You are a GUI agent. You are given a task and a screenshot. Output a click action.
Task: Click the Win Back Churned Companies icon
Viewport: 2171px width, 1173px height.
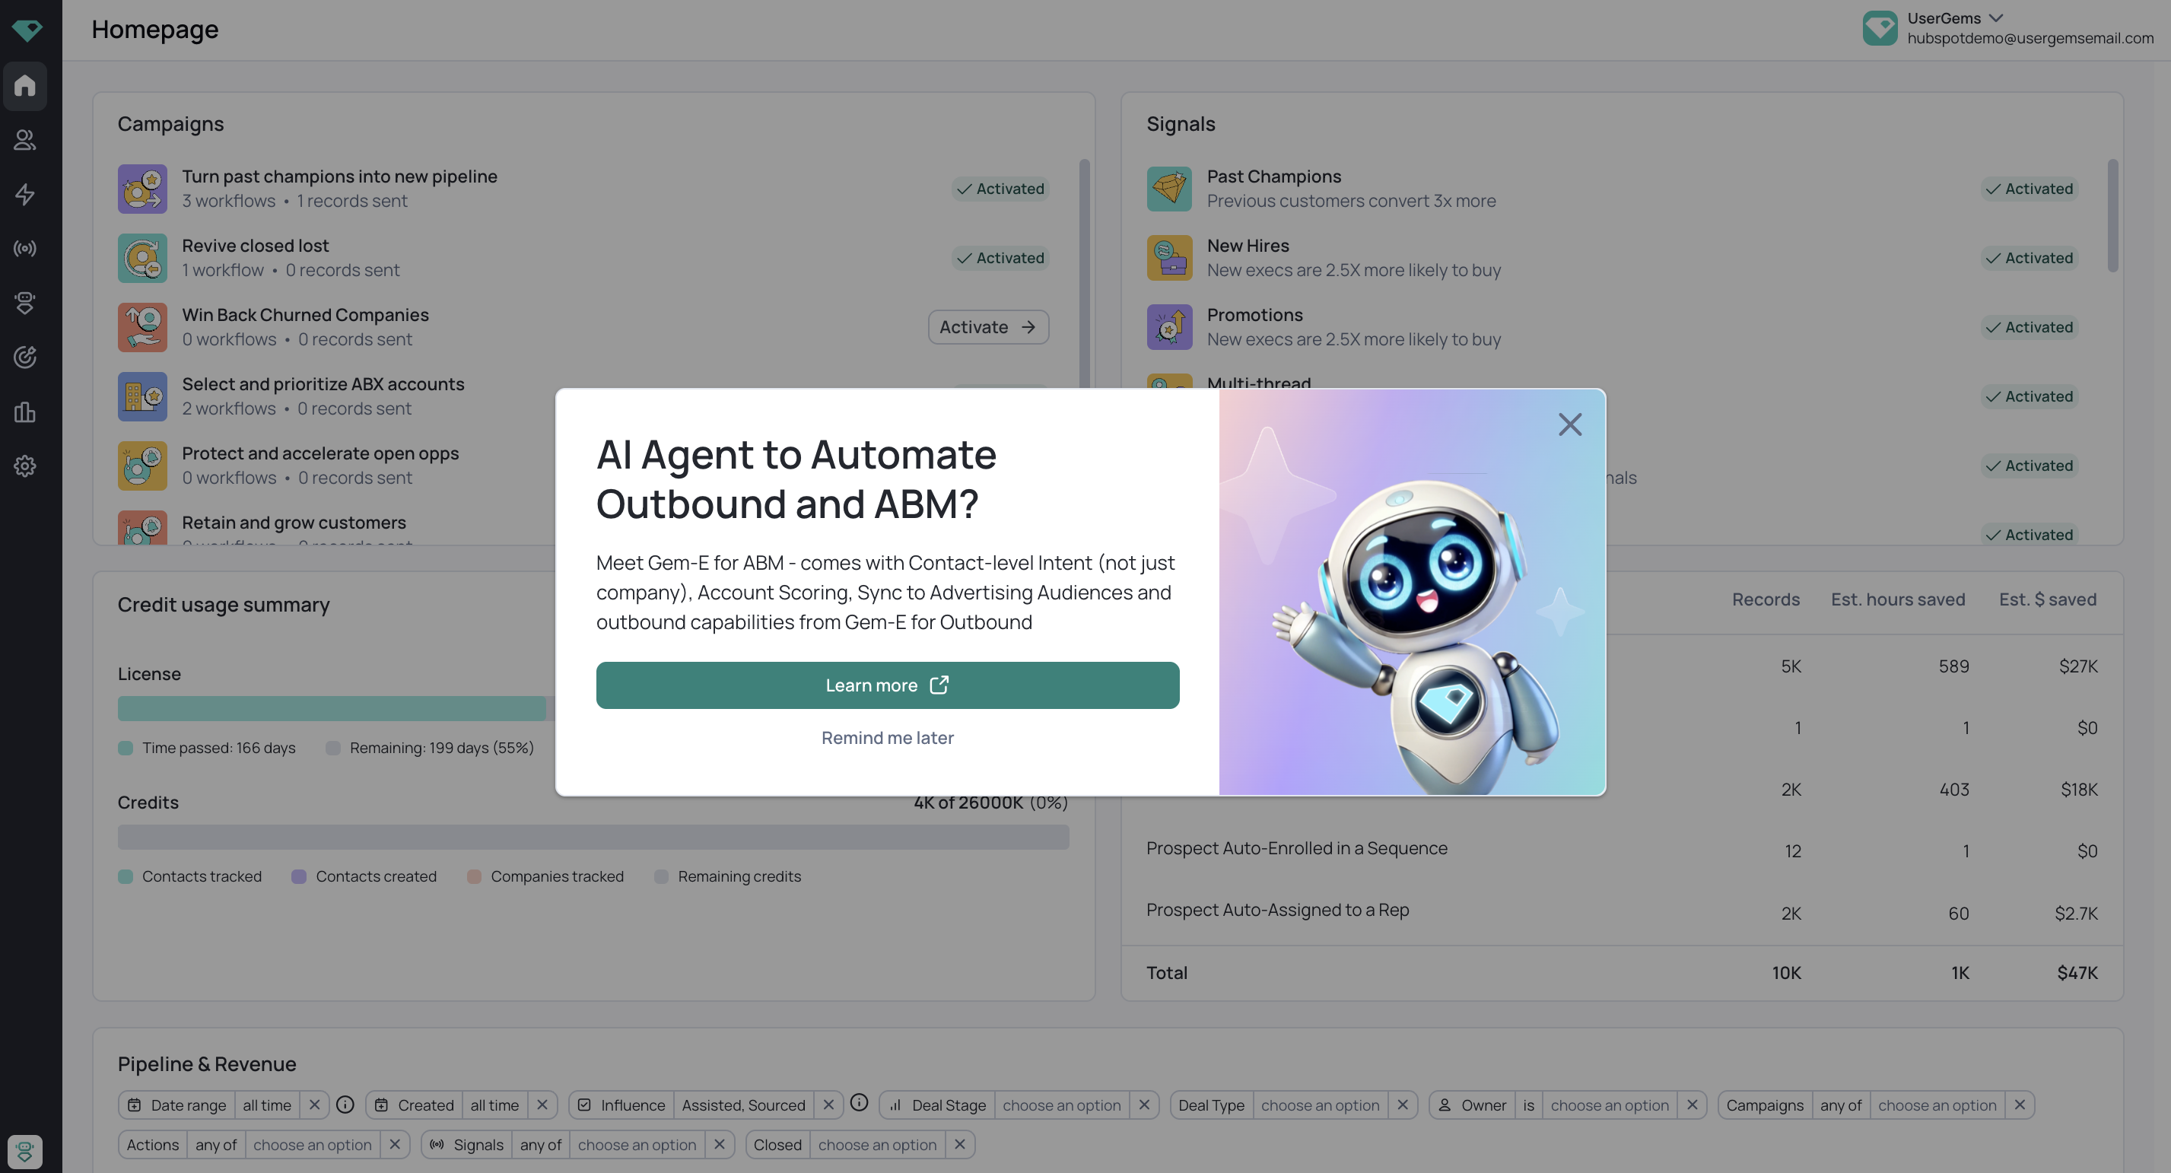pos(142,327)
